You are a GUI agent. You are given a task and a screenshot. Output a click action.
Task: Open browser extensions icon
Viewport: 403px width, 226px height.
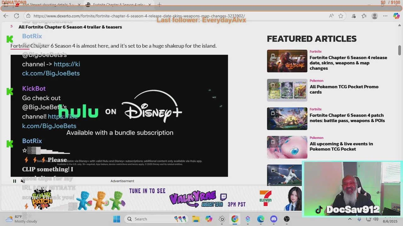[354, 16]
